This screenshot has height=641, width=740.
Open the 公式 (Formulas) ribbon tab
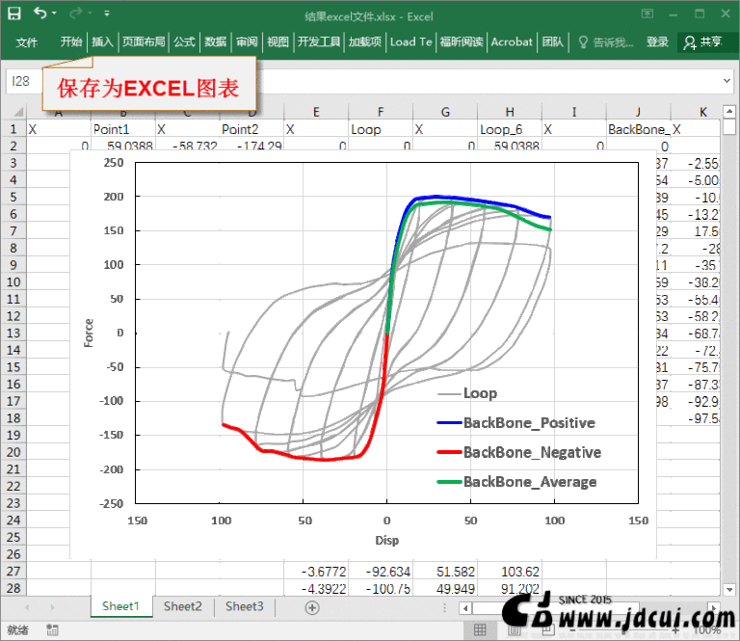pyautogui.click(x=184, y=41)
